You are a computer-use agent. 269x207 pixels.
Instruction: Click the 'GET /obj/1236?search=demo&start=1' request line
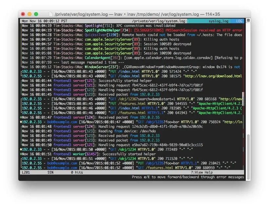tap(132, 99)
